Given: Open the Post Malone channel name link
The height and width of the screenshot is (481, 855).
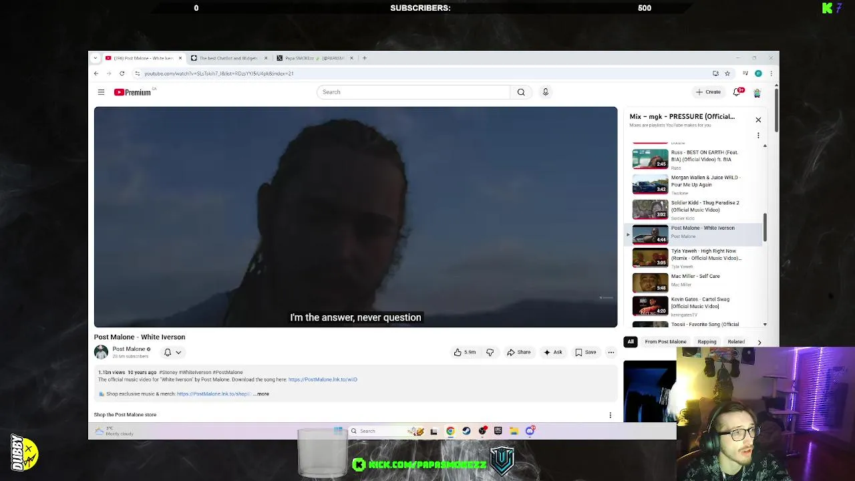Looking at the screenshot, I should 128,349.
